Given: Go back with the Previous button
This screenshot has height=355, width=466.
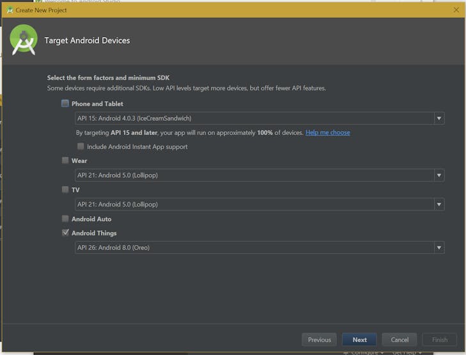Looking at the screenshot, I should 319,340.
